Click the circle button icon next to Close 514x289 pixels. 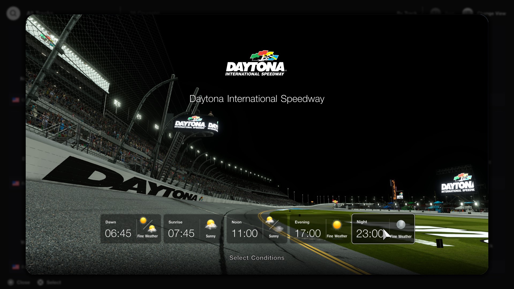pyautogui.click(x=10, y=282)
